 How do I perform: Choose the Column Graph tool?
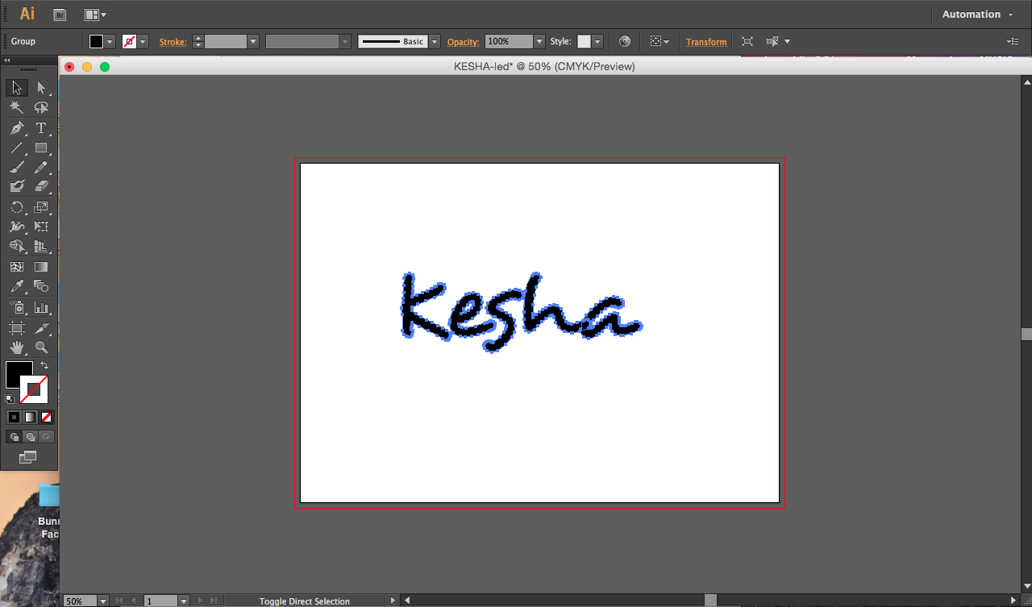pos(41,307)
